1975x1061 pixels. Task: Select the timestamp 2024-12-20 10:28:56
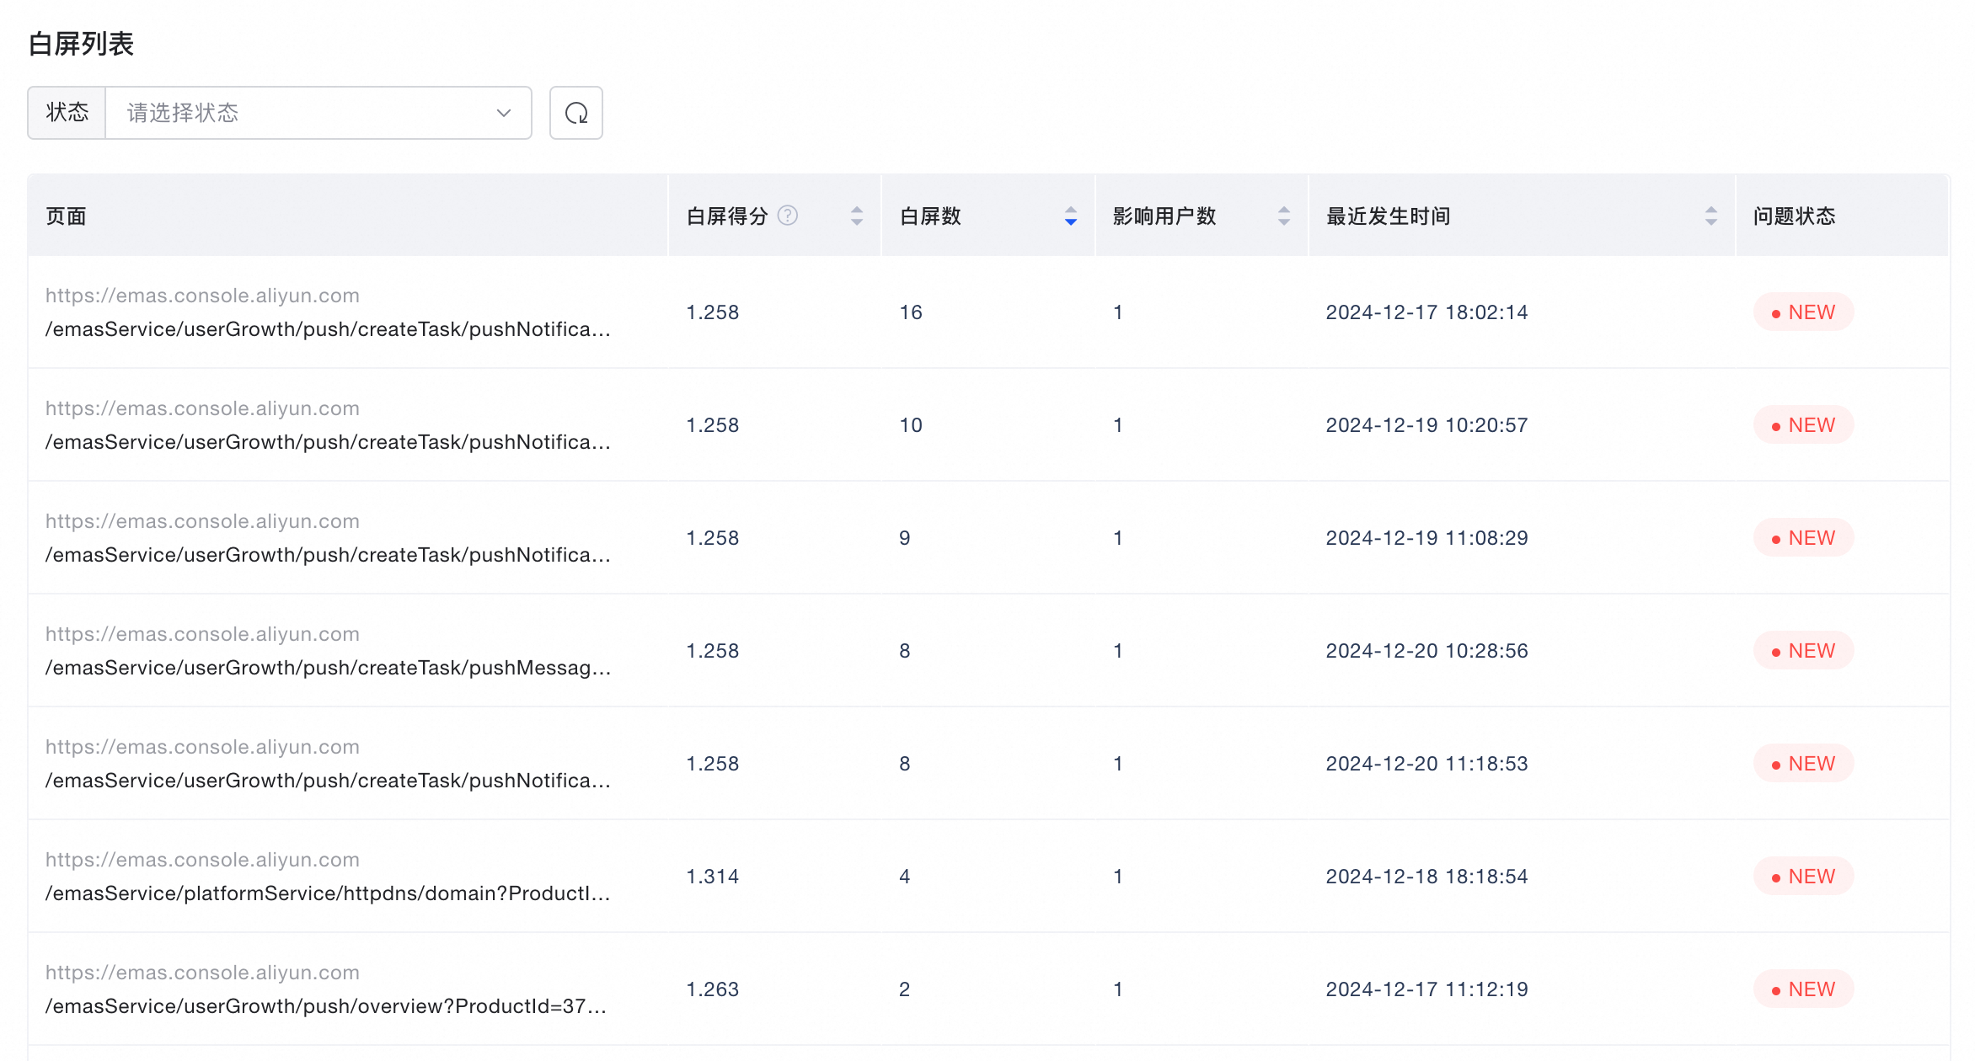pyautogui.click(x=1426, y=651)
